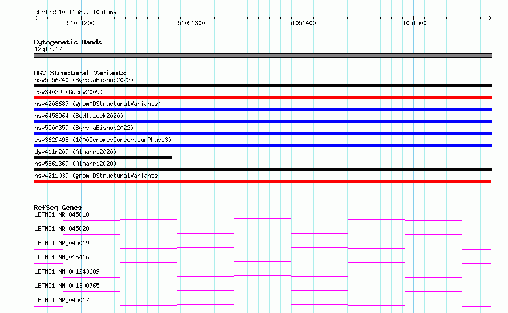
Task: Open the esv34039 (Gusev2009) variant label
Action: pyautogui.click(x=68, y=92)
